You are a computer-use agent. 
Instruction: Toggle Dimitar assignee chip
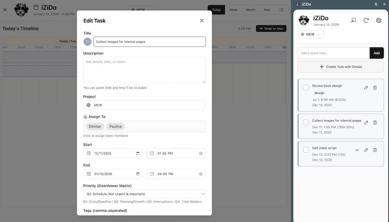click(x=95, y=126)
